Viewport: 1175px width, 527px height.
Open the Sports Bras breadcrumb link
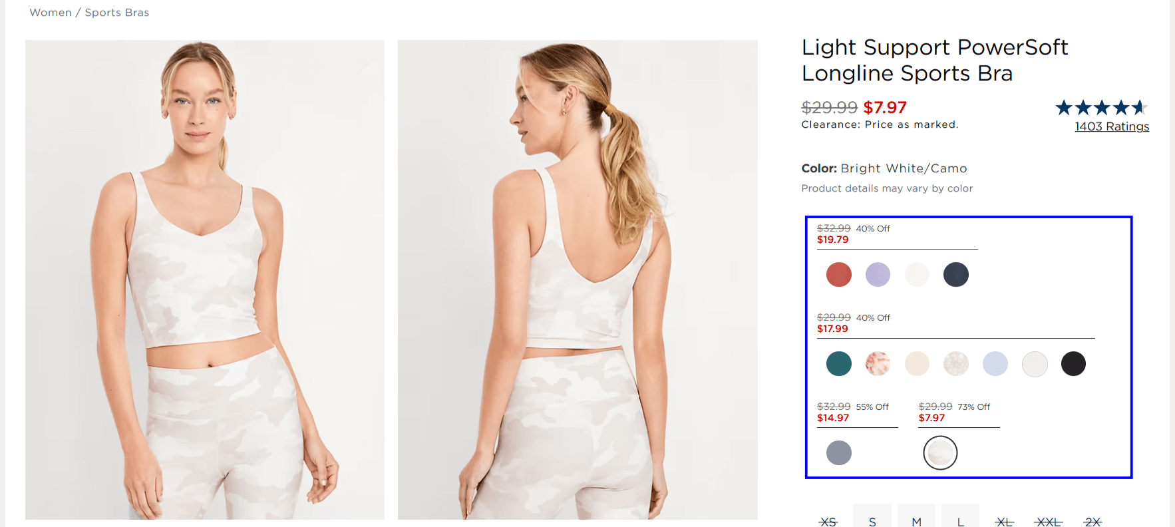point(116,12)
